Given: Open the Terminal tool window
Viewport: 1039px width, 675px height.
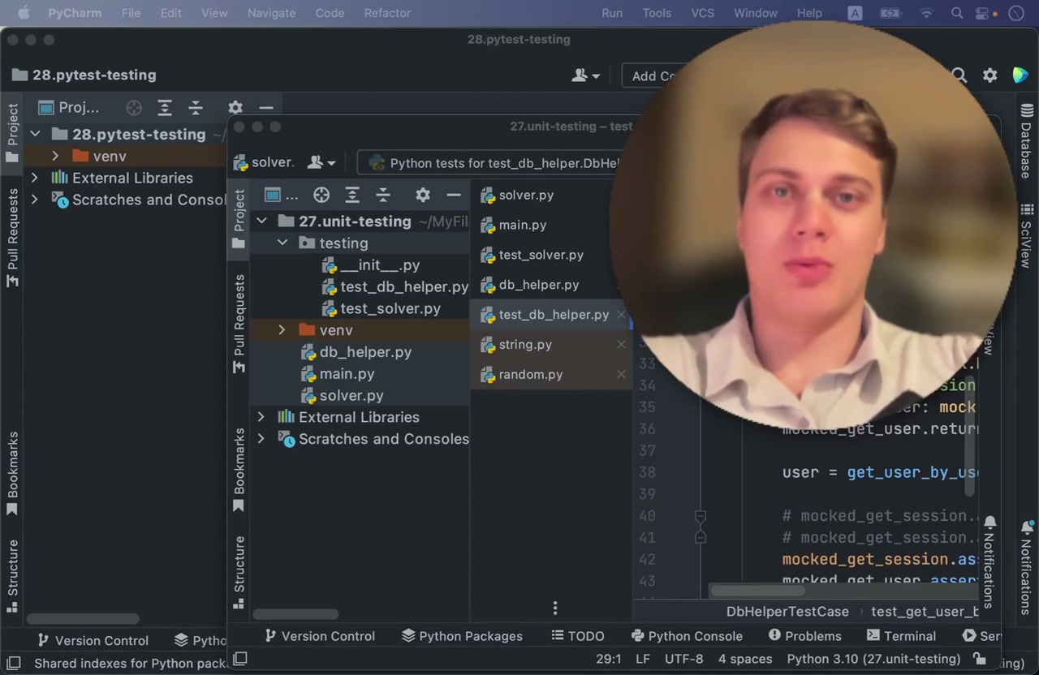Looking at the screenshot, I should (901, 635).
